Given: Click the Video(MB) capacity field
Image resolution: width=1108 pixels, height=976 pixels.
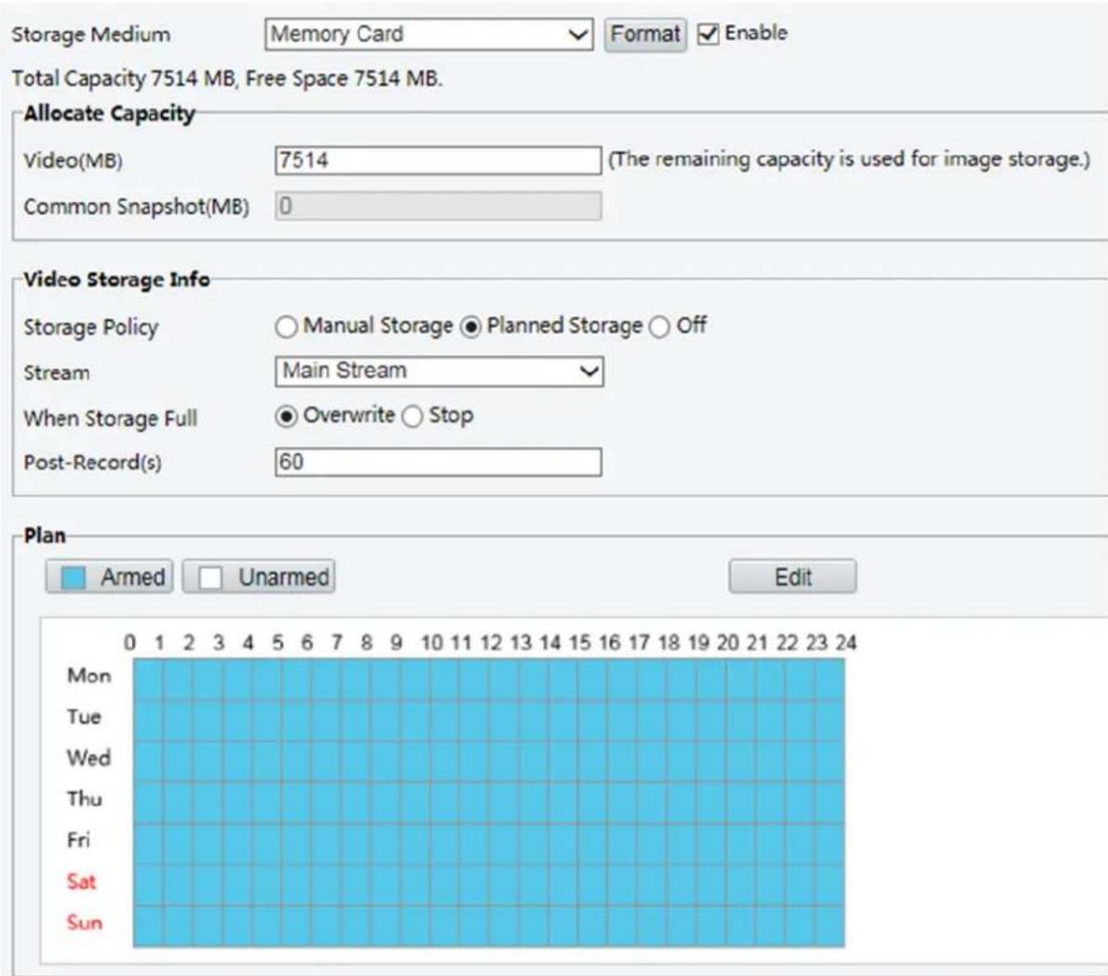Looking at the screenshot, I should coord(439,160).
